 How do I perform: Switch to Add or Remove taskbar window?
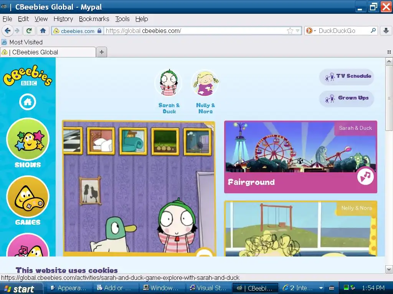click(114, 288)
